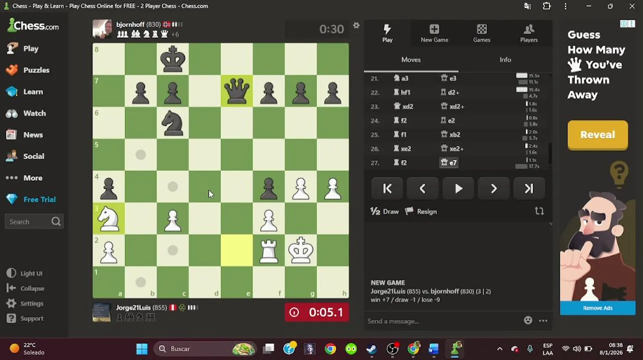Switch to the Games tab
Viewport: 643px width, 360px height.
pos(481,33)
